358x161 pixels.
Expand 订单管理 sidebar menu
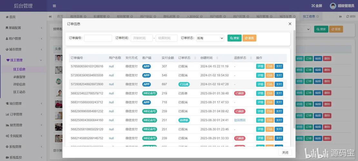click(x=23, y=114)
